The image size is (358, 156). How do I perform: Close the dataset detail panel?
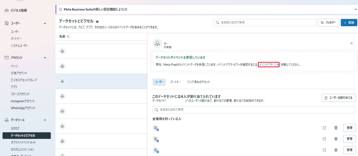[351, 43]
